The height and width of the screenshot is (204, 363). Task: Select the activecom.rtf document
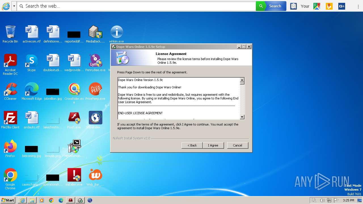pos(31,34)
